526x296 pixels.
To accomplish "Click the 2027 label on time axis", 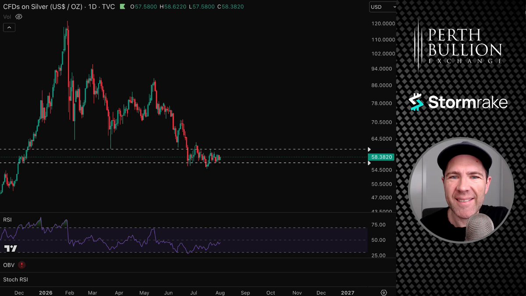I will (348, 292).
